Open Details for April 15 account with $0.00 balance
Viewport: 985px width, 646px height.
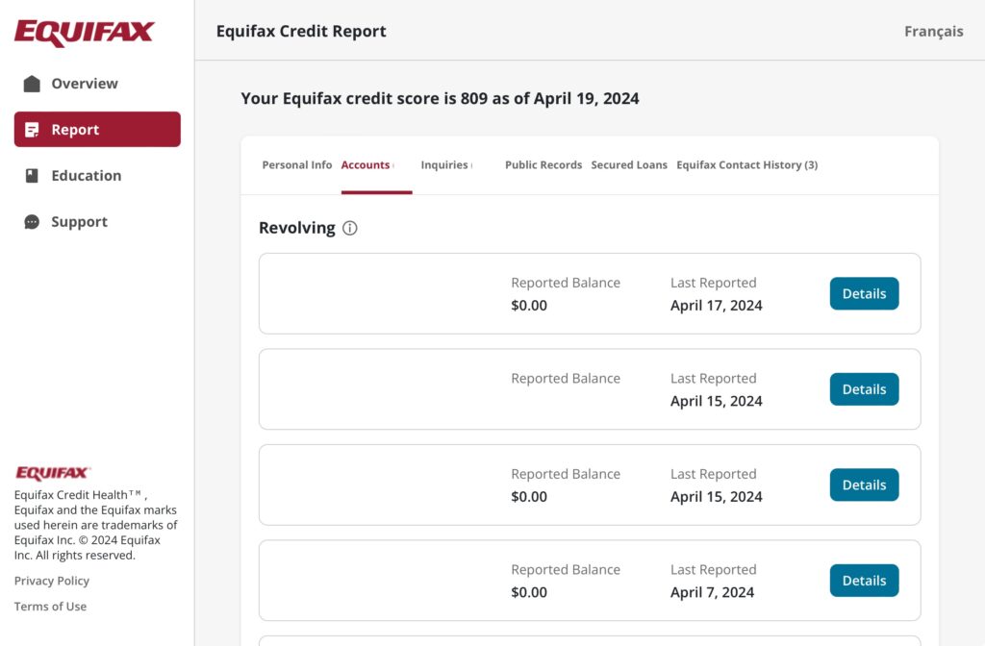[x=864, y=485]
